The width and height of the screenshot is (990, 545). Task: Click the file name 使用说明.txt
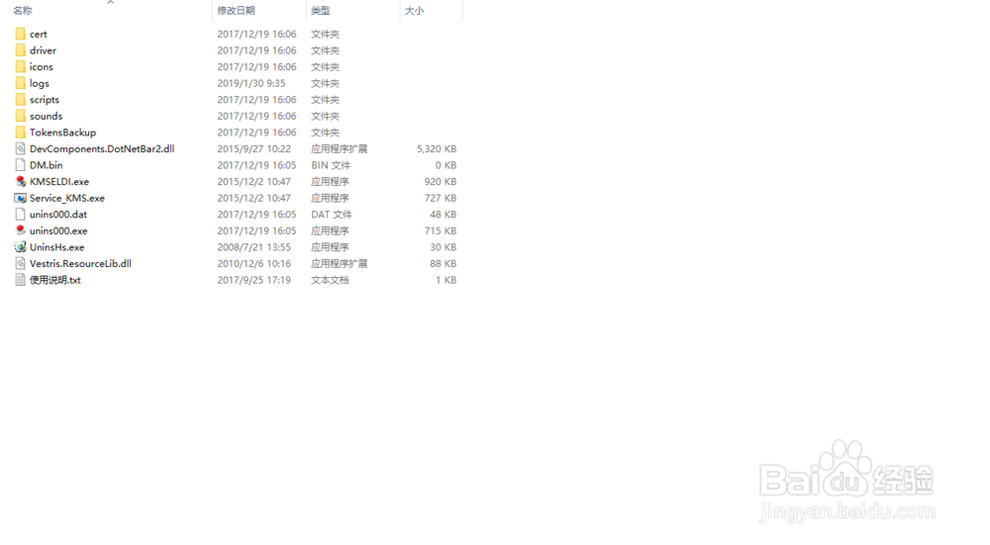point(54,280)
